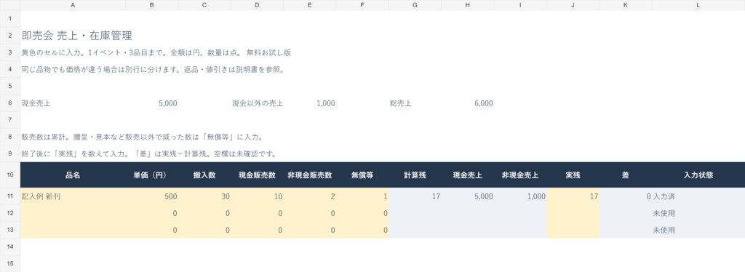
Task: Click the 未使用 status in row 13
Action: click(664, 231)
